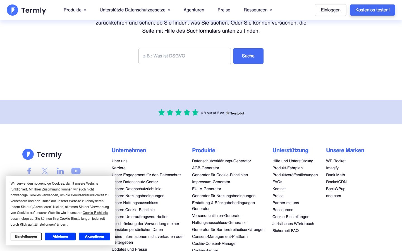Open Preise in the top navigation
Image resolution: width=402 pixels, height=251 pixels.
pyautogui.click(x=224, y=10)
